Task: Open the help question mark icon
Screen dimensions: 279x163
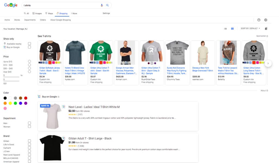Action: tap(259, 20)
